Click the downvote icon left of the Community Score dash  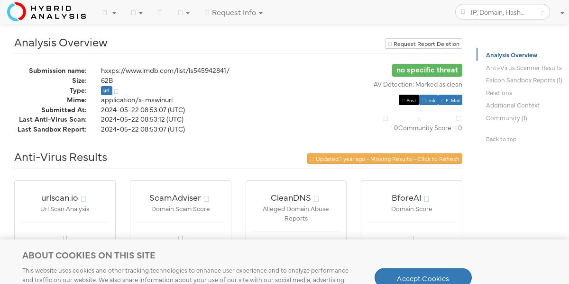click(385, 118)
